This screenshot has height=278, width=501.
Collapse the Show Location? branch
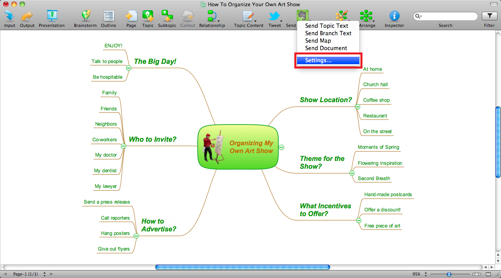coord(357,107)
